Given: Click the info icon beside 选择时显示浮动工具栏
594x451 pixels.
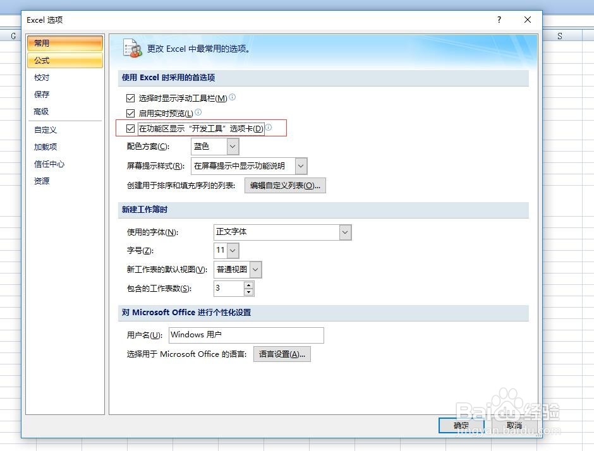Looking at the screenshot, I should [232, 98].
